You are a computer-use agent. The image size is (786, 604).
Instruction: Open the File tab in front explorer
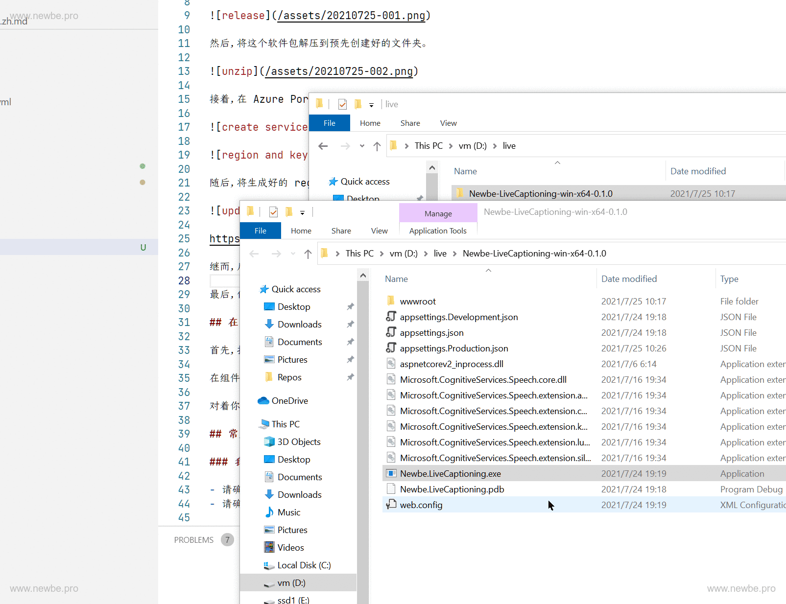point(260,231)
